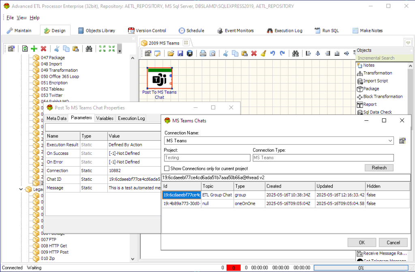Click the edit notes pencil icon in the designer toolbar
This screenshot has width=415, height=272.
click(158, 54)
